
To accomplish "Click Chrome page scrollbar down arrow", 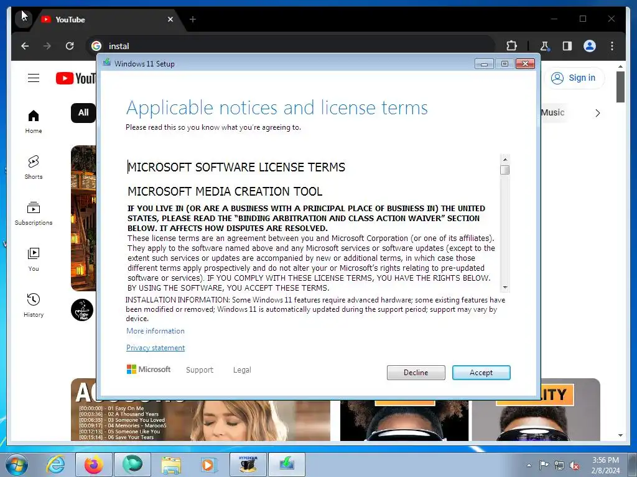I will click(620, 435).
